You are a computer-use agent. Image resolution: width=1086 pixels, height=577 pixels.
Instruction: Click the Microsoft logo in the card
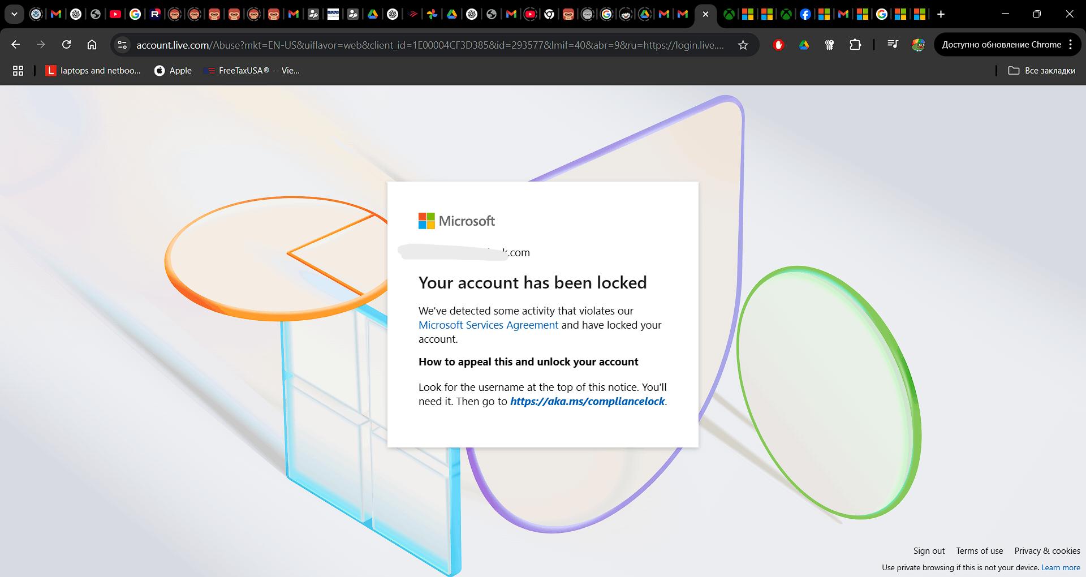pos(456,221)
